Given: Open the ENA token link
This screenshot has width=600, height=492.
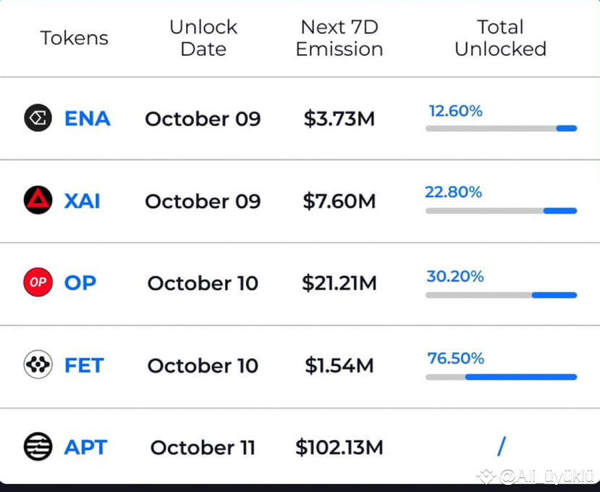Looking at the screenshot, I should click(87, 118).
